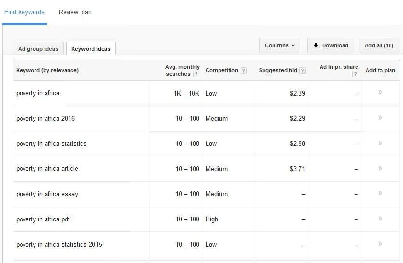Select the Keyword ideas tab
Image resolution: width=403 pixels, height=263 pixels.
(x=91, y=48)
